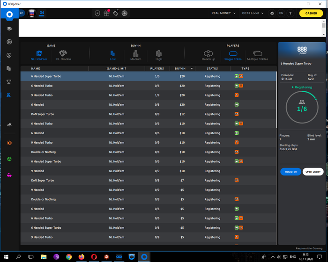Sort by GAME+LIMIT column header
This screenshot has width=328, height=262.
[x=117, y=68]
